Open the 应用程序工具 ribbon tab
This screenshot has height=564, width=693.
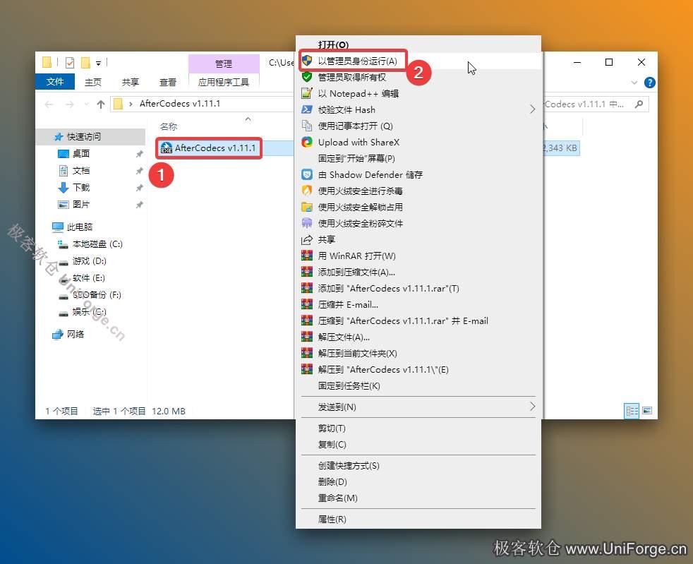tap(223, 82)
